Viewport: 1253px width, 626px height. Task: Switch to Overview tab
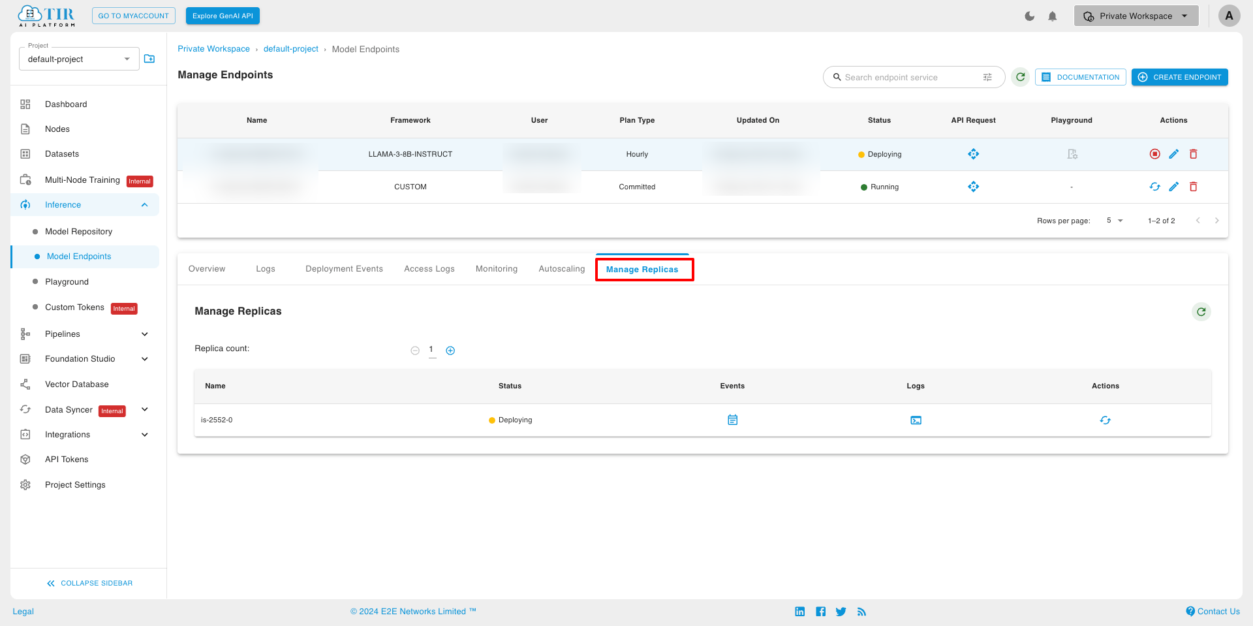click(x=207, y=269)
